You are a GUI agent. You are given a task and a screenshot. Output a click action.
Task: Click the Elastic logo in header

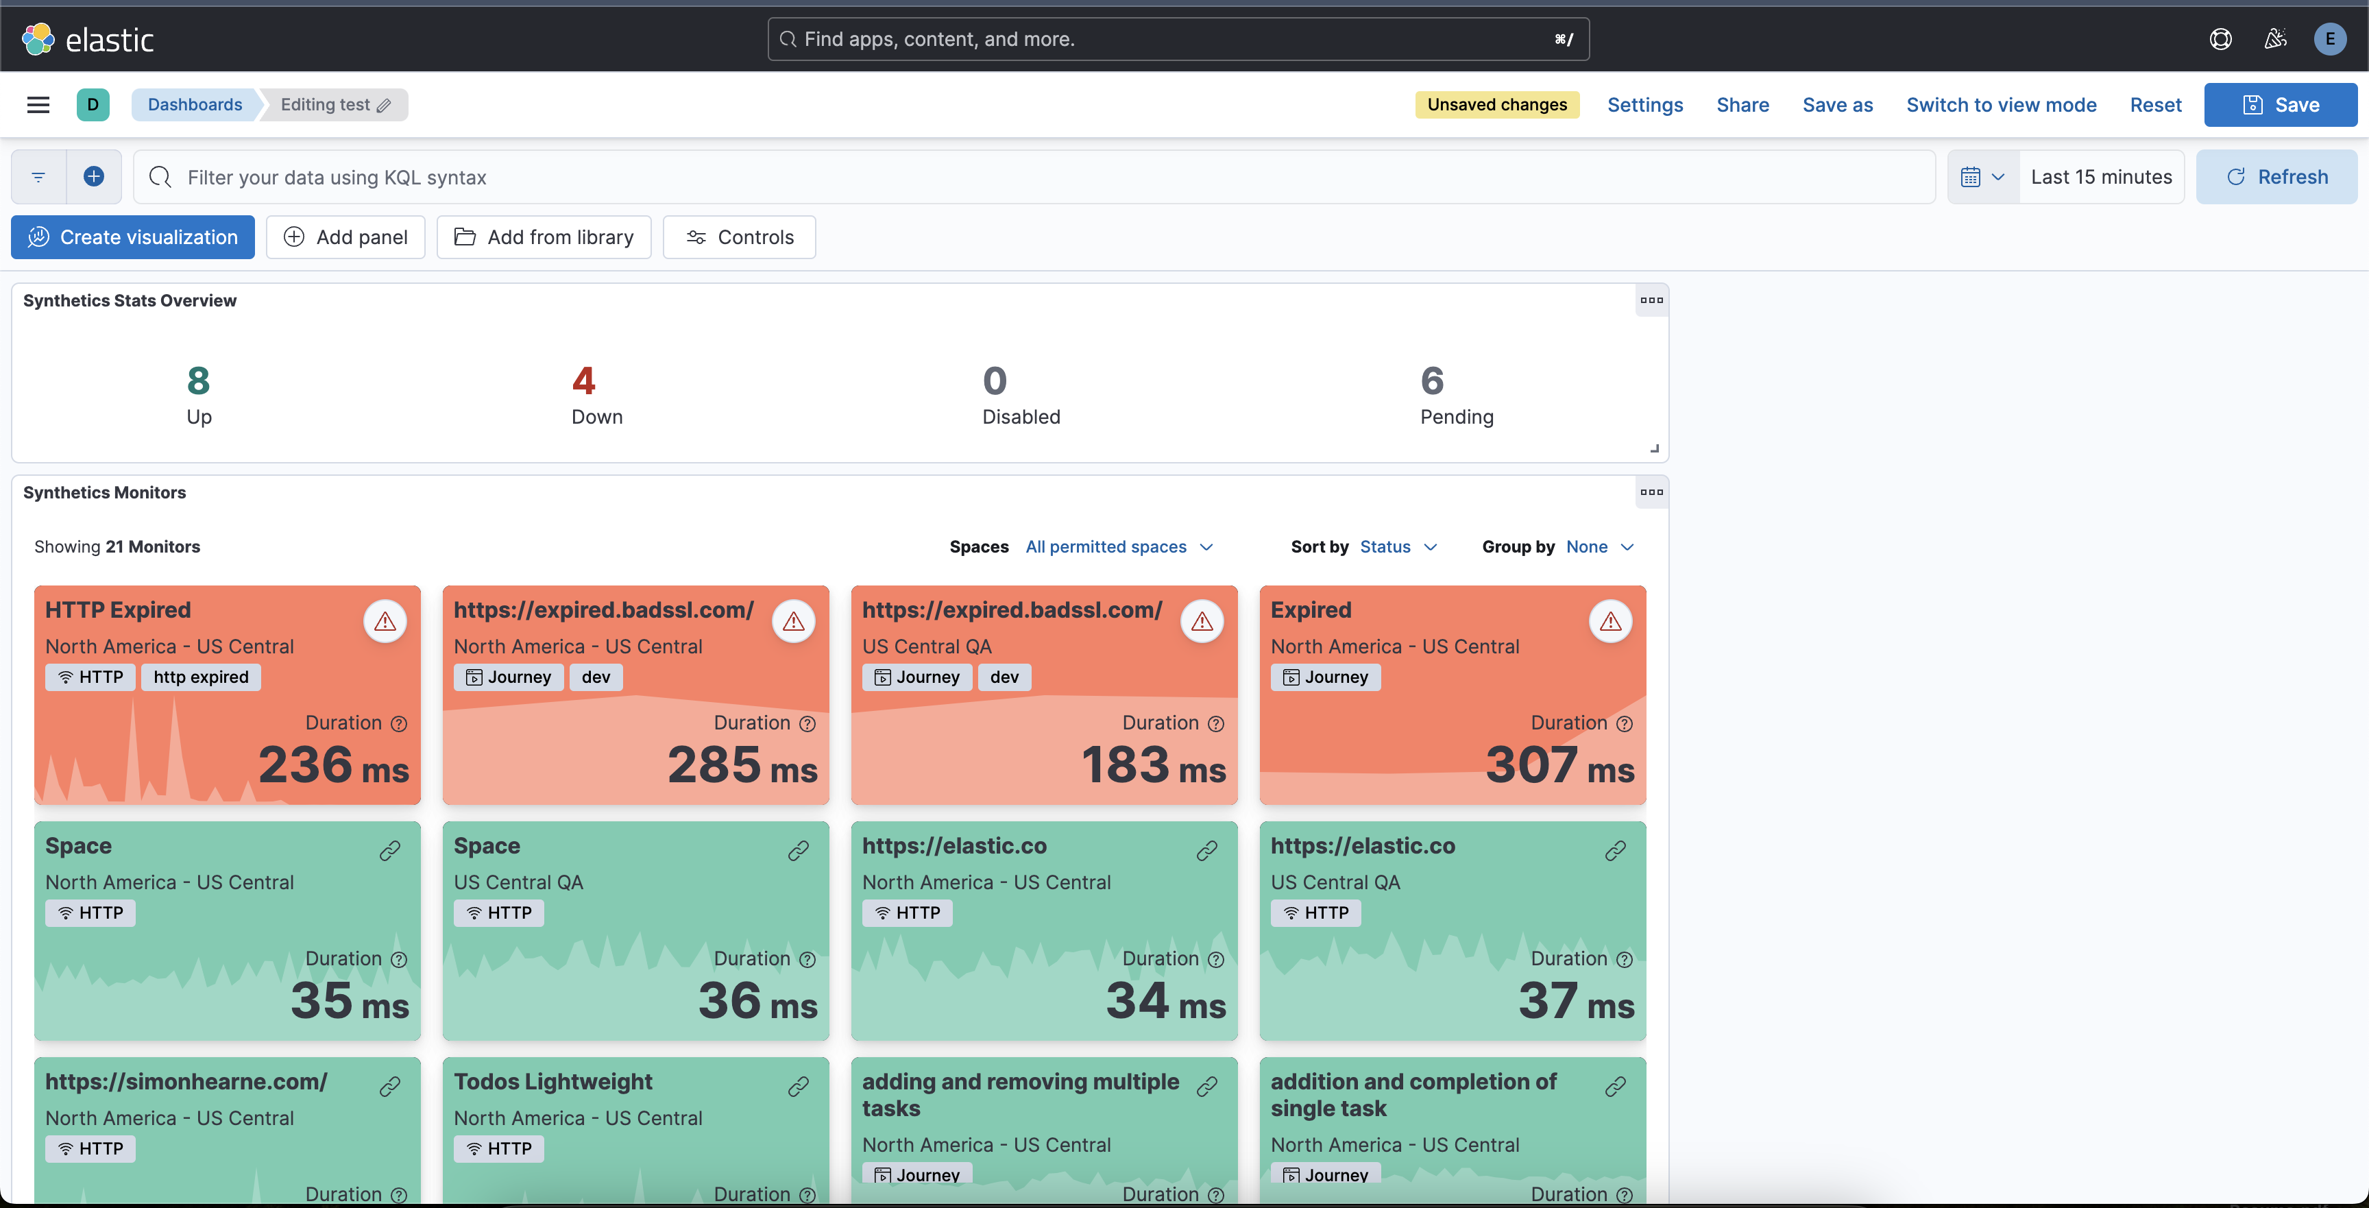[x=87, y=40]
